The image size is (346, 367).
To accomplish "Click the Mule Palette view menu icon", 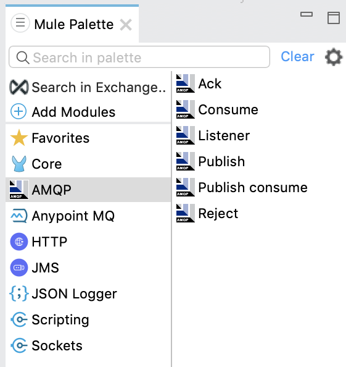I will pos(20,23).
